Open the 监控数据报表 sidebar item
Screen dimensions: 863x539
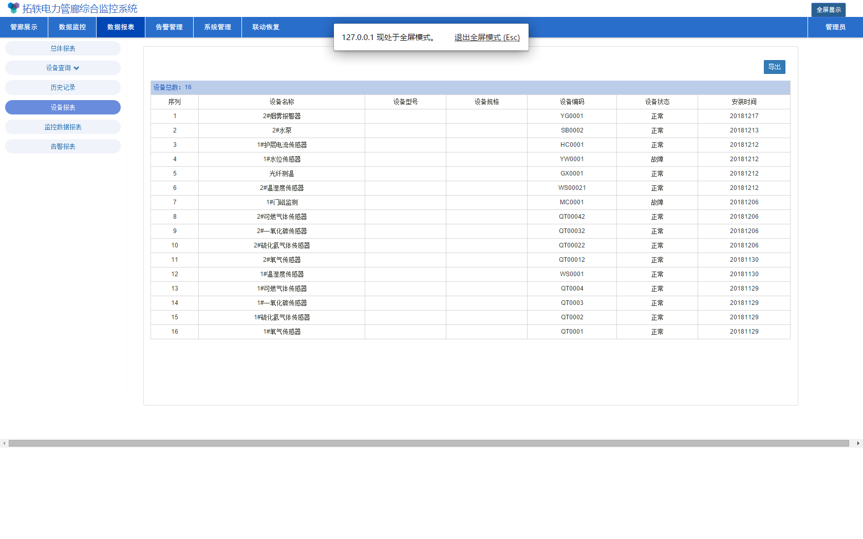(x=63, y=127)
